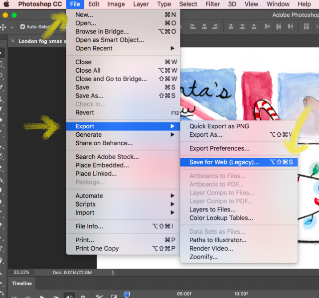319x298 pixels.
Task: Click the Timeline panel tab
Action: point(22,284)
